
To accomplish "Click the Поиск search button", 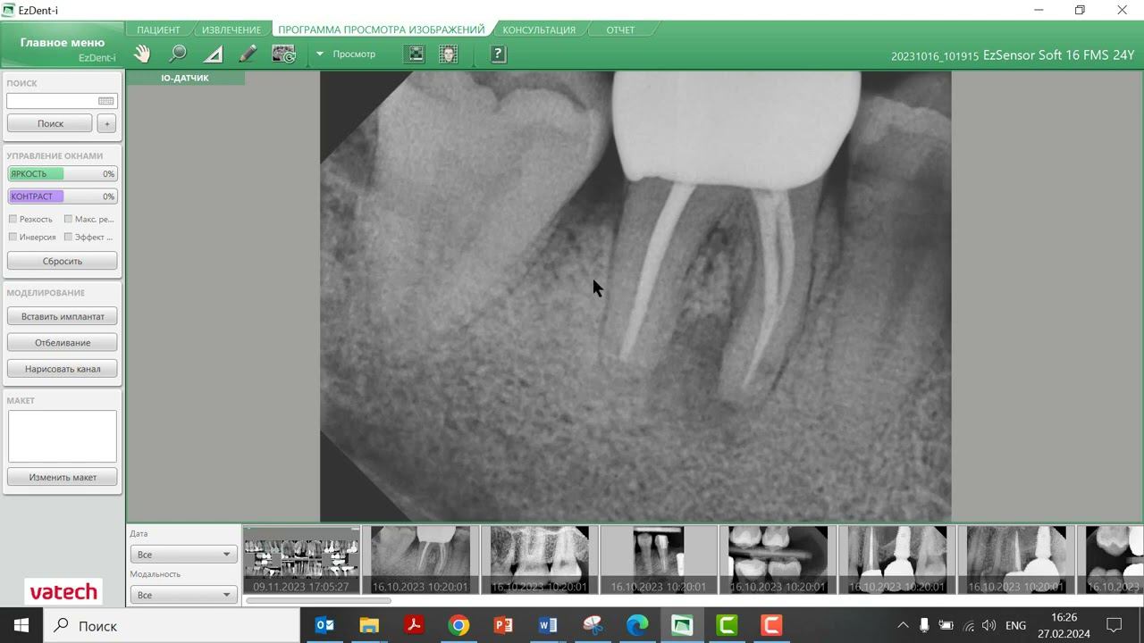I will [50, 123].
